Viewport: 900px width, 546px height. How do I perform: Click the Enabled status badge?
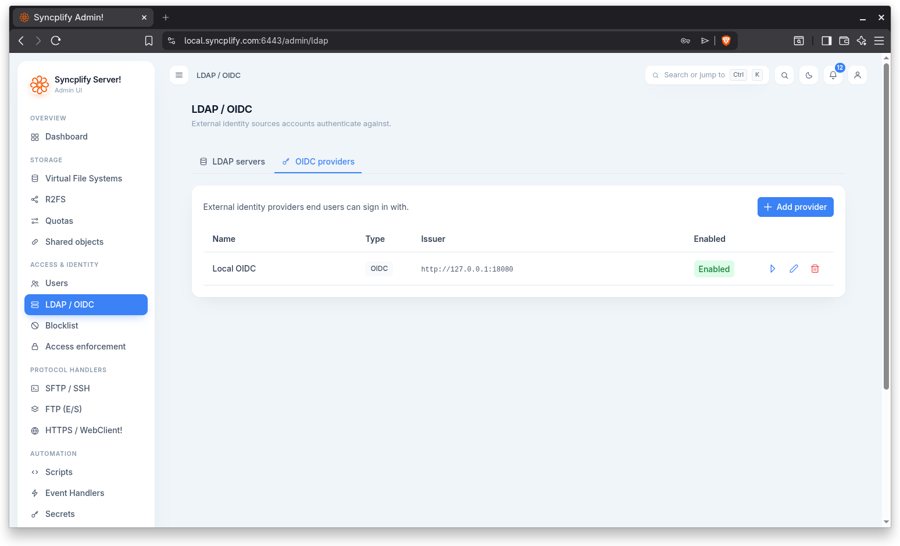[x=714, y=269]
